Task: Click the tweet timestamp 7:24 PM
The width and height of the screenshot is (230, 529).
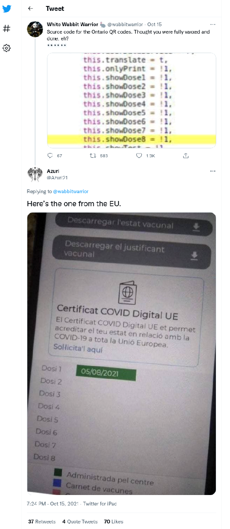Action: coord(53,504)
